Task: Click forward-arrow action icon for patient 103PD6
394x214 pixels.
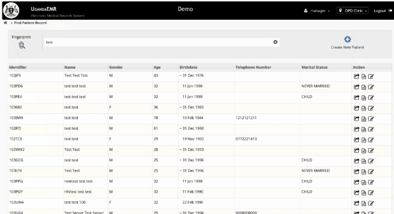Action: tap(356, 87)
